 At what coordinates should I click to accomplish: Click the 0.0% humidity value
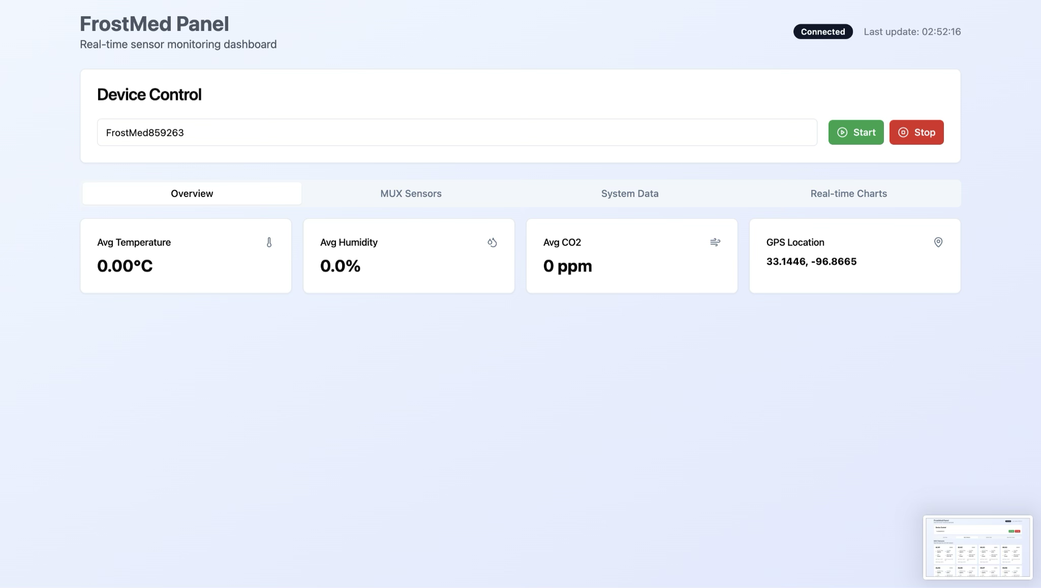[x=340, y=266]
